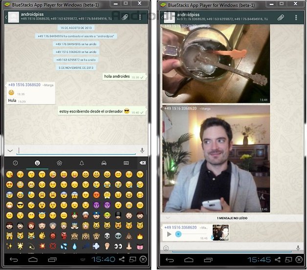The height and width of the screenshot is (270, 307).
Task: Tap the paperclip attach icon in left window
Action: (x=125, y=17)
